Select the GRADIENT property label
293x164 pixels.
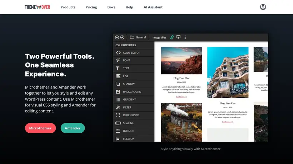tap(129, 100)
